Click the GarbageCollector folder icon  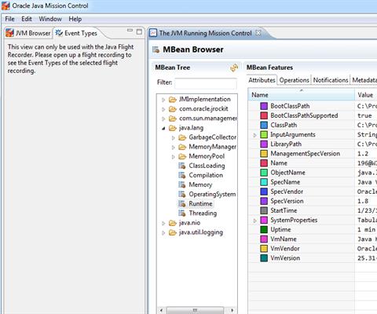(x=182, y=137)
